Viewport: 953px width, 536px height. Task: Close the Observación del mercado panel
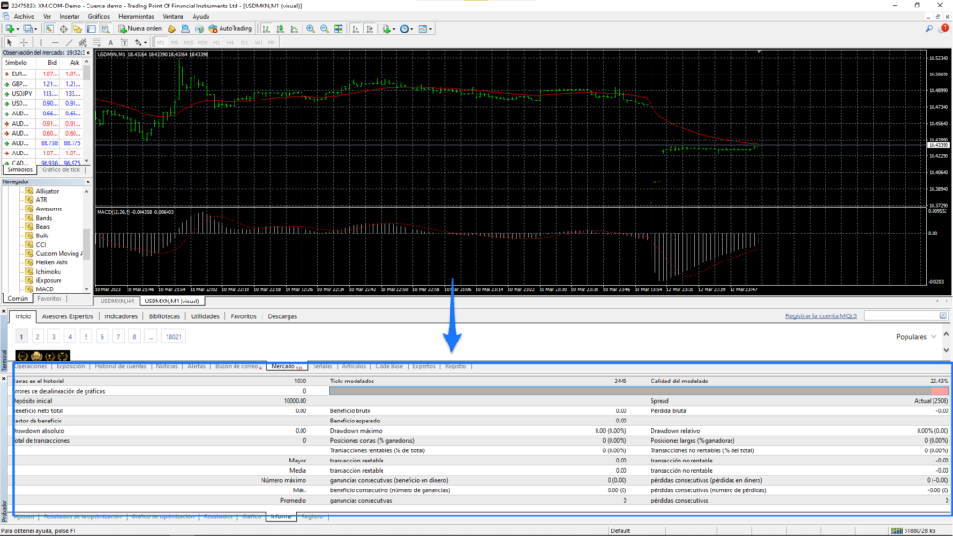(87, 53)
